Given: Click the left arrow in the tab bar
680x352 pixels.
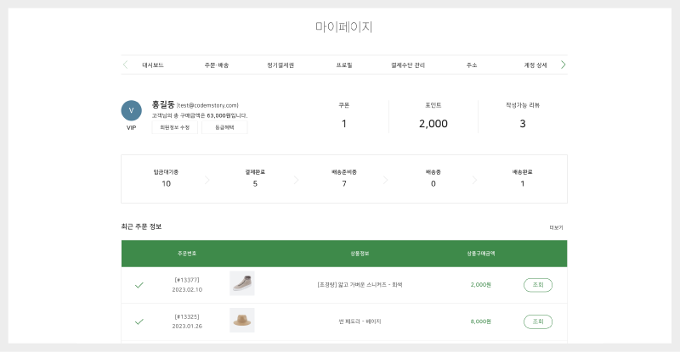Looking at the screenshot, I should click(126, 64).
